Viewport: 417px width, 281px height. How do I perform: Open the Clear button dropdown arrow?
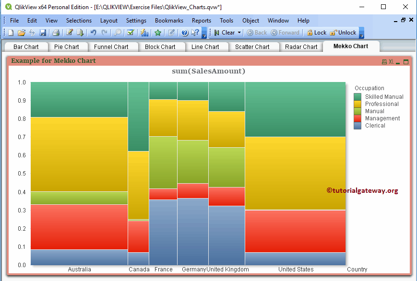[x=239, y=33]
